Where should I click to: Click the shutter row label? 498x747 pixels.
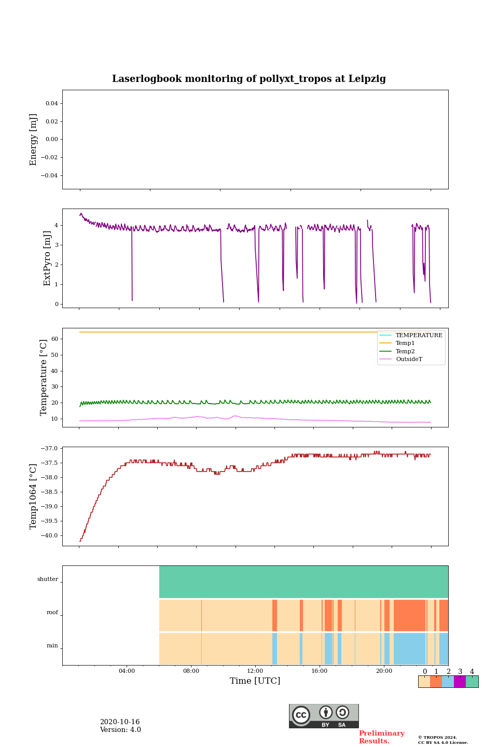(48, 579)
